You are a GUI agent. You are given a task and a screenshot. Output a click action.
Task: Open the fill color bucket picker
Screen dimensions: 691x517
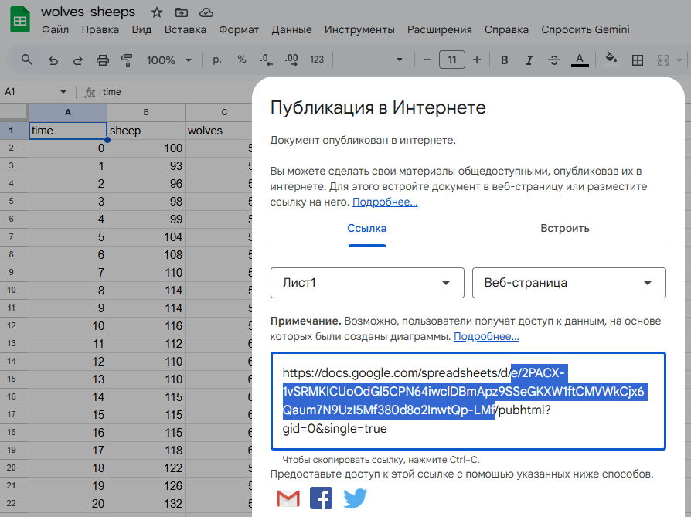[x=611, y=60]
